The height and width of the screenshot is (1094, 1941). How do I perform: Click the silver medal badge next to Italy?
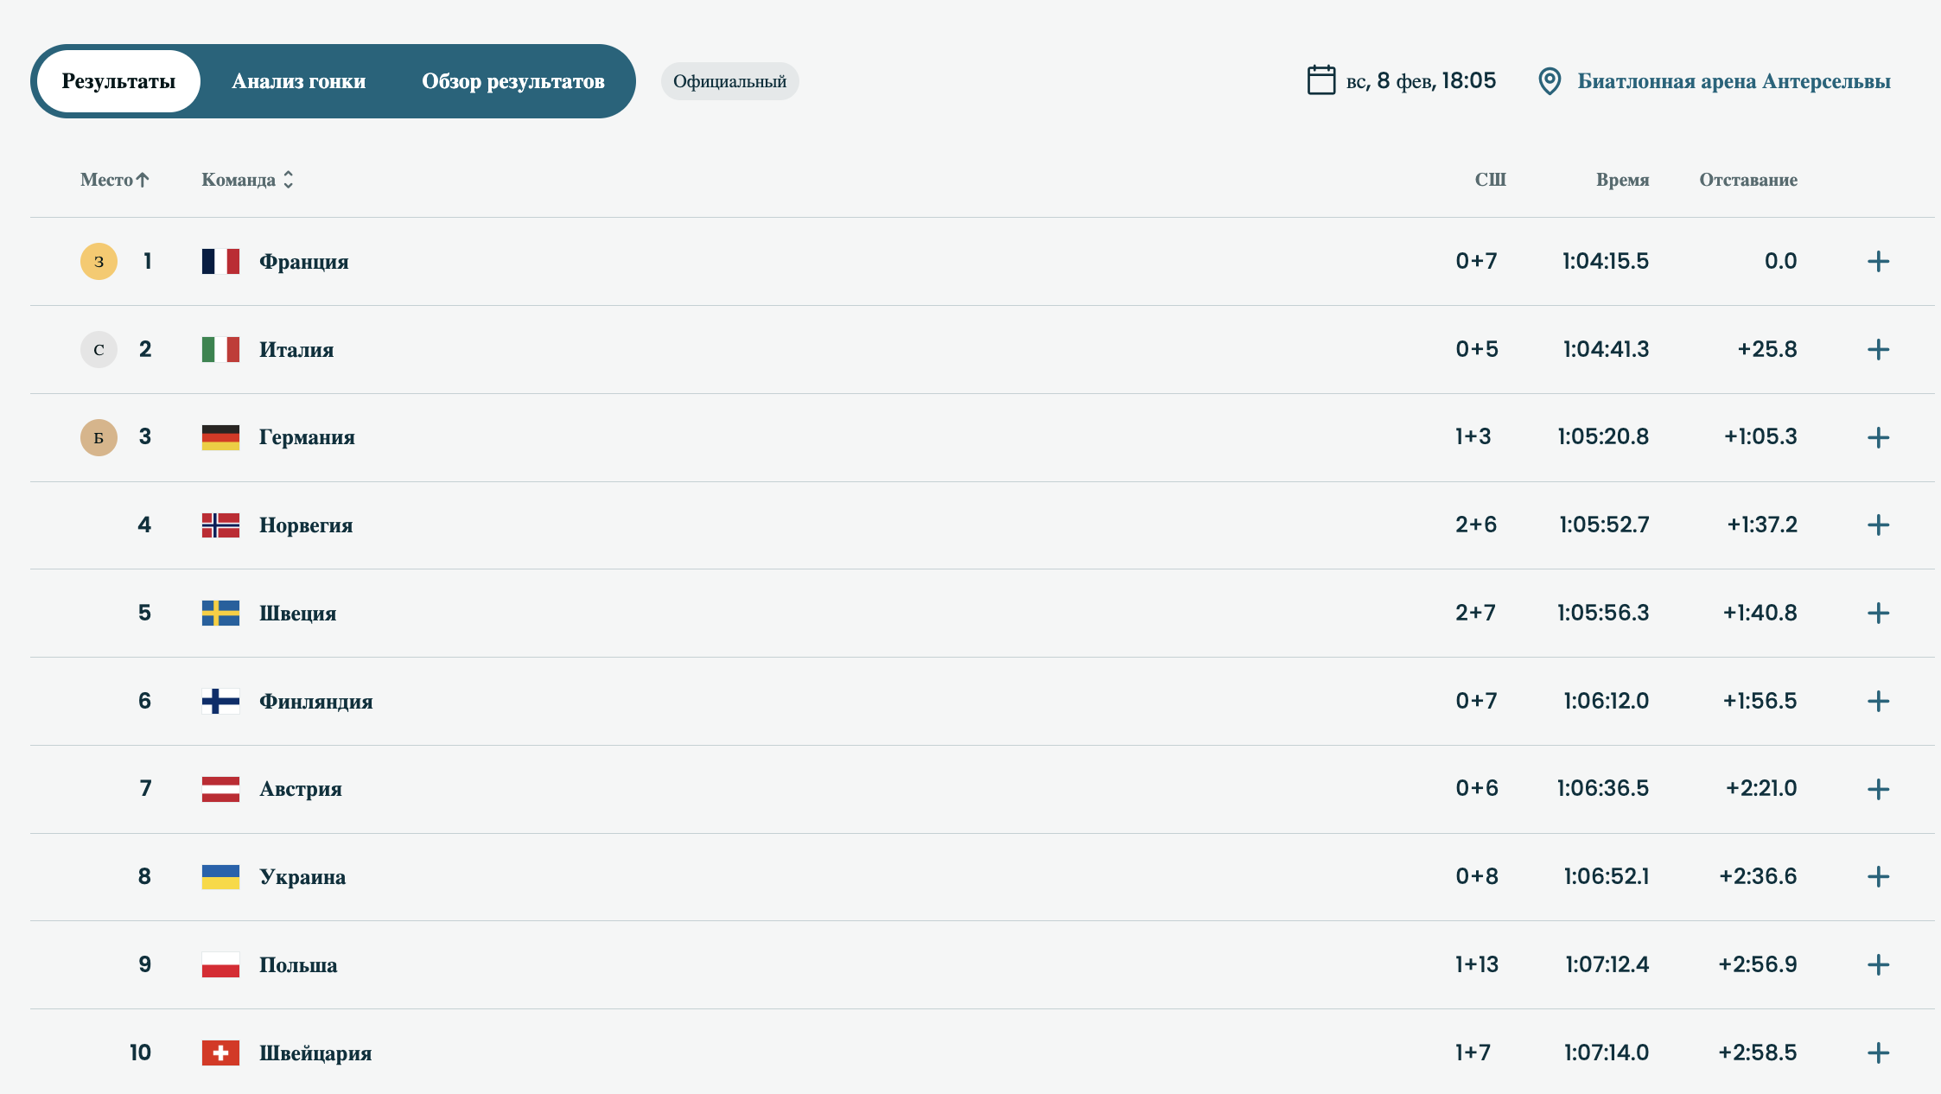(99, 349)
